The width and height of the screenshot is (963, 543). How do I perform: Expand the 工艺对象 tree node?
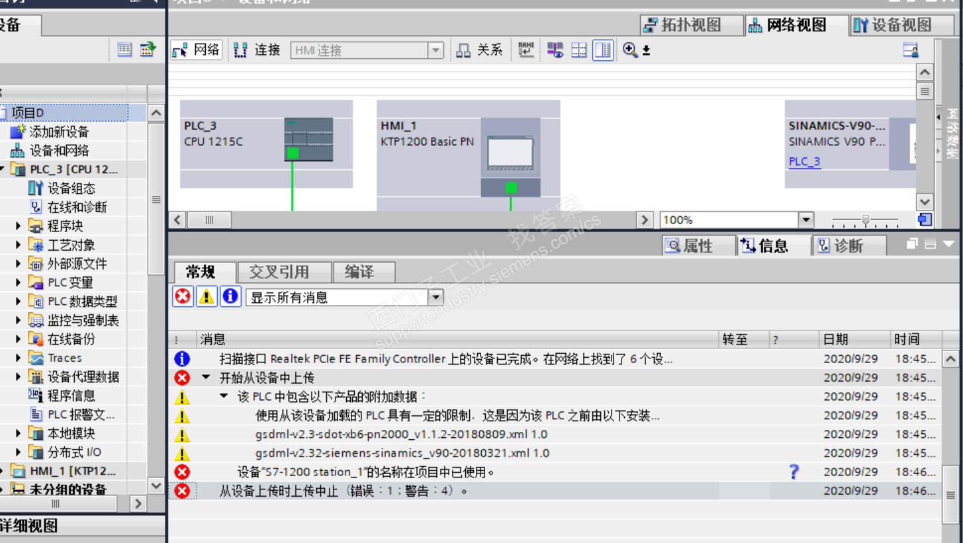[x=19, y=245]
